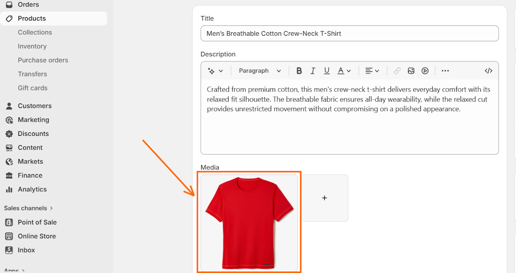Viewport: 516px width, 273px height.
Task: Open more formatting options with the ellipsis icon
Action: [445, 71]
